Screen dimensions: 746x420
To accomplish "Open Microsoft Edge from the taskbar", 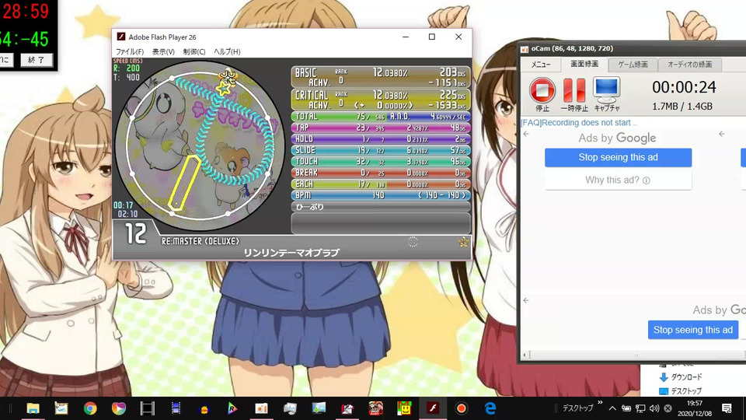I will 490,408.
